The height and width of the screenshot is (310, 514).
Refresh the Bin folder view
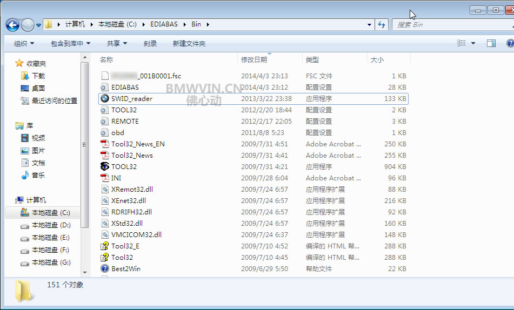382,25
